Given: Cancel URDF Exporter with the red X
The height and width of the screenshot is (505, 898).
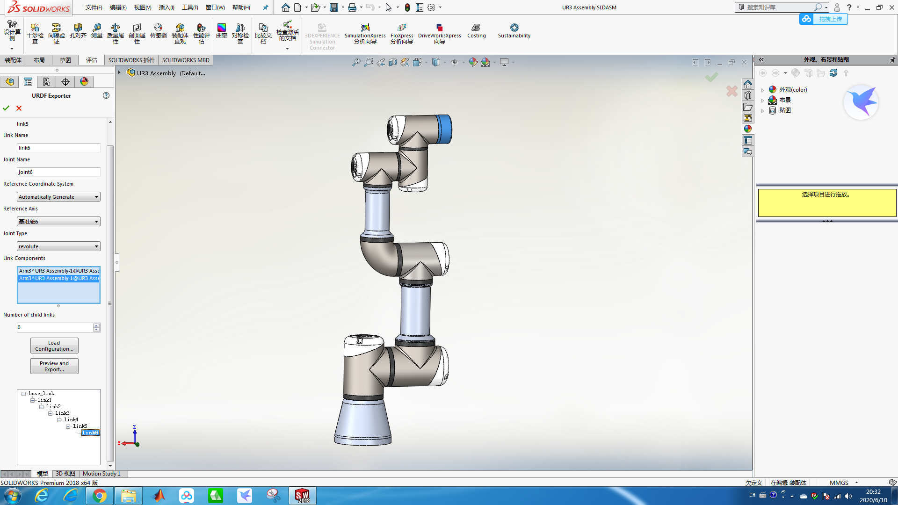Looking at the screenshot, I should coord(19,108).
